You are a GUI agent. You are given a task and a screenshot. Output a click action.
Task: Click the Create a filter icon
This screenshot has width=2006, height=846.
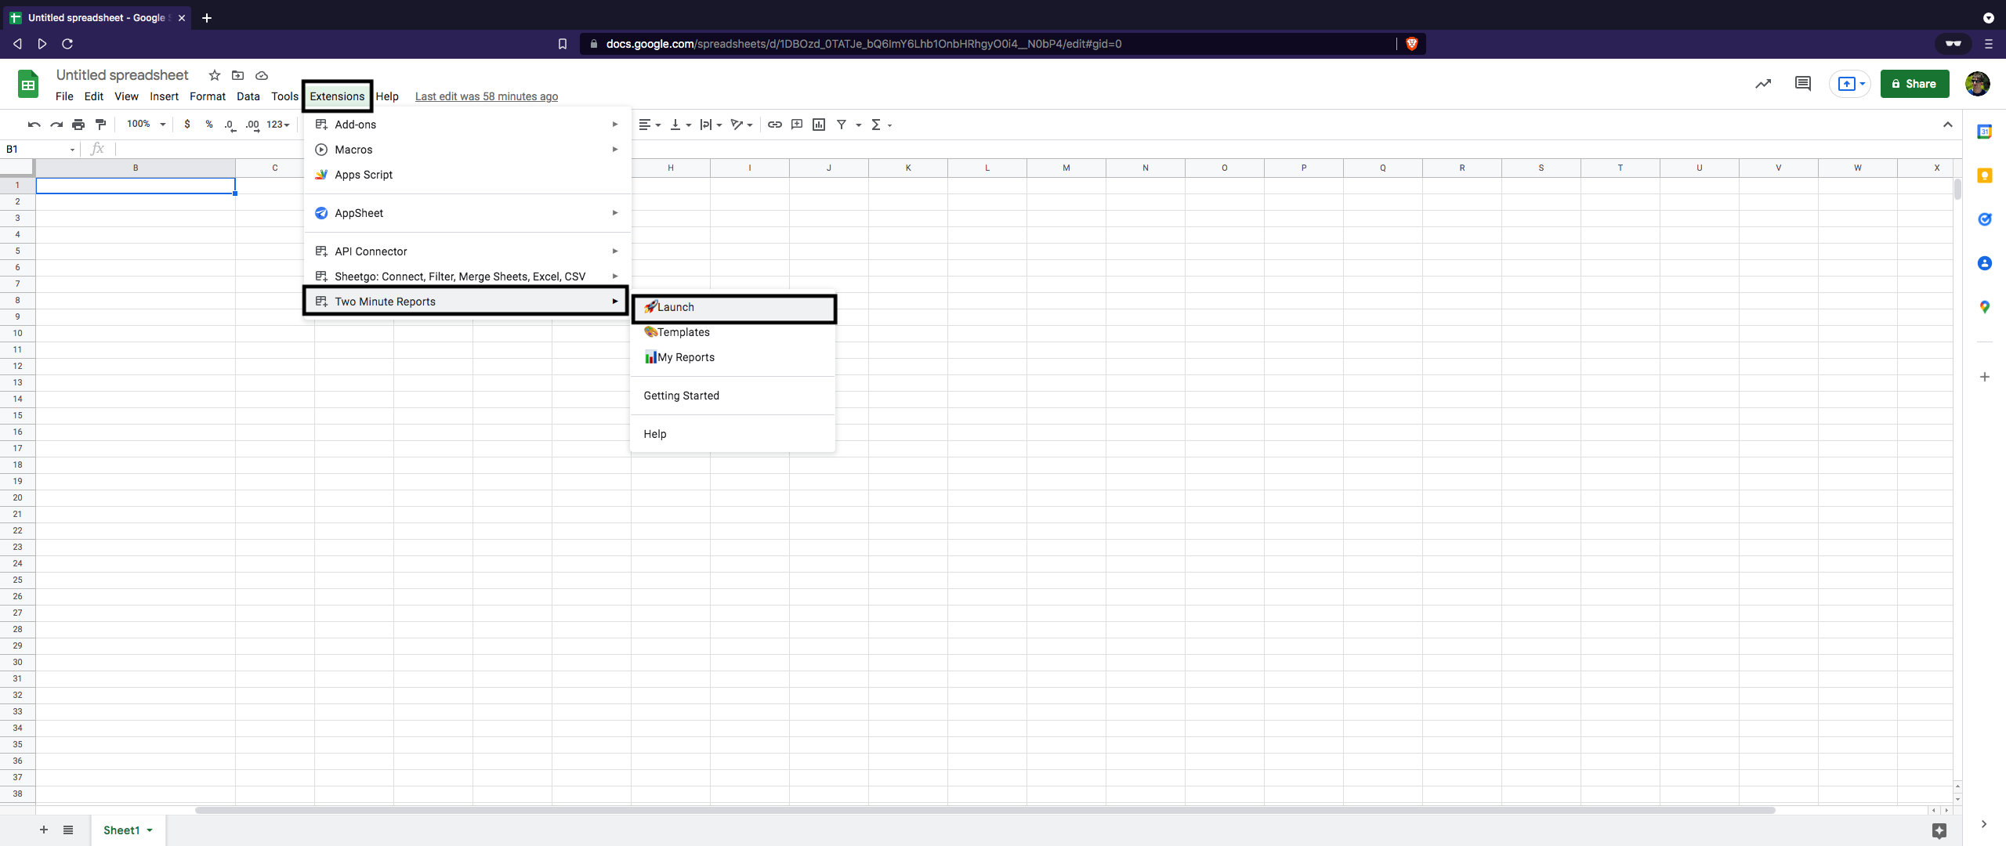point(842,125)
